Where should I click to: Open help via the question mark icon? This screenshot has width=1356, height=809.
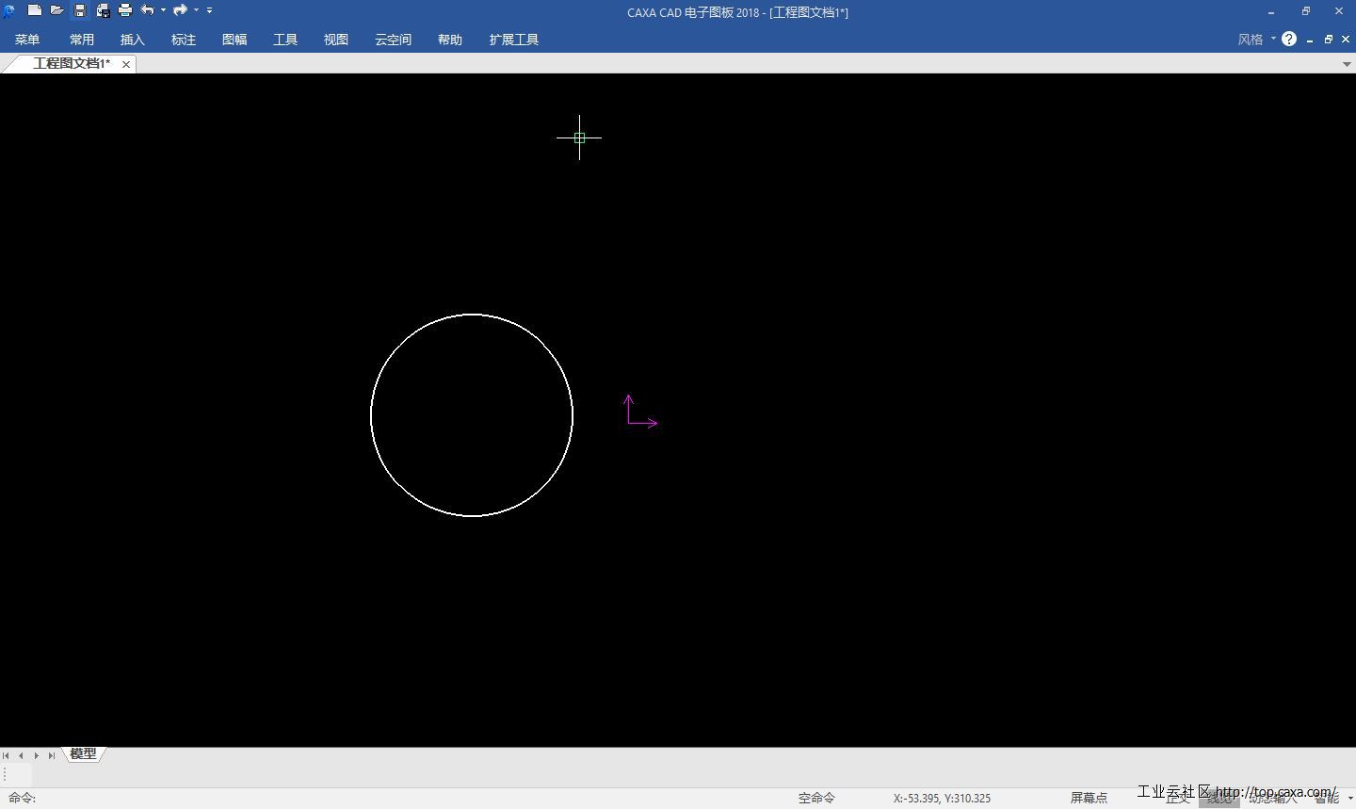coord(1289,39)
